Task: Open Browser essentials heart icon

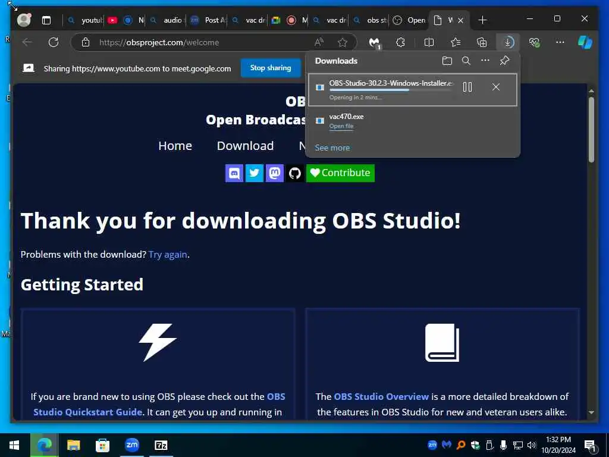Action: click(535, 42)
